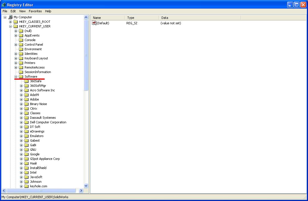Select the Acro Software Inc key
This screenshot has height=201, width=308.
[42, 90]
